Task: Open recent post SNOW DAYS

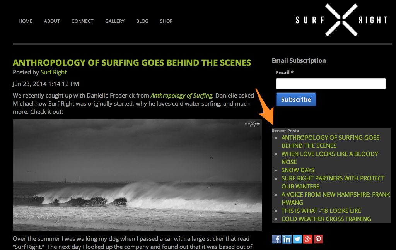Action: [x=298, y=170]
